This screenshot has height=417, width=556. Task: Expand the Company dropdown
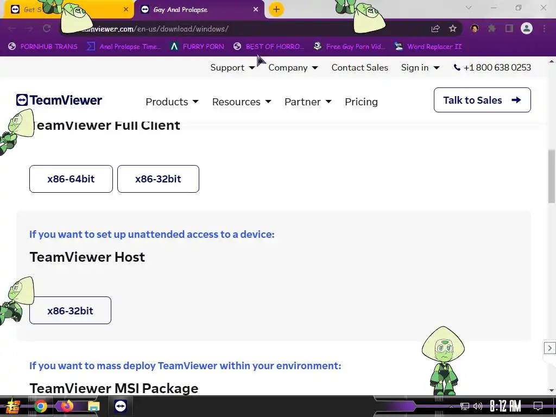tap(293, 67)
